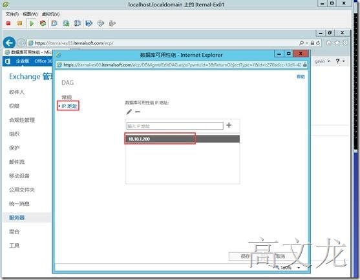This screenshot has width=360, height=280.
Task: Click the IE tools gear icon
Action: [x=345, y=43]
